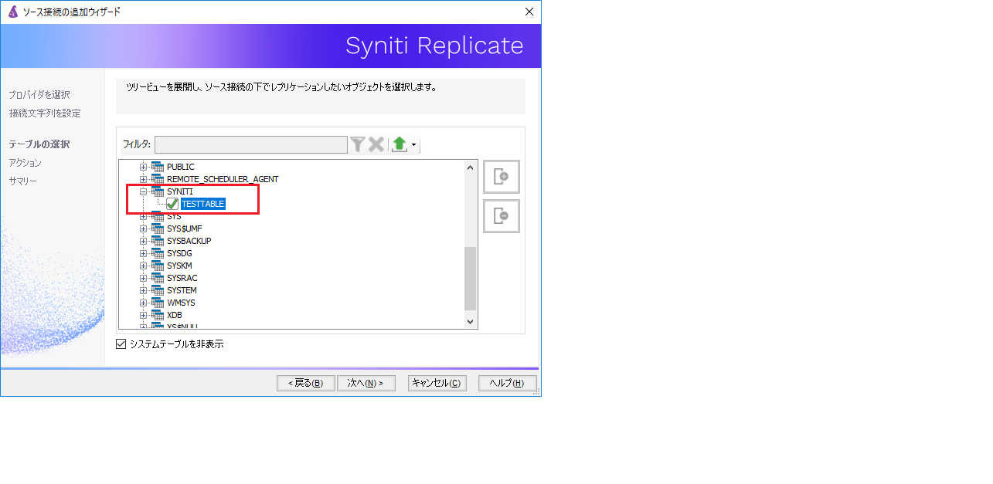993x484 pixels.
Task: Select the REMOTE_SCHEDULER_AGENT label
Action: tap(223, 179)
